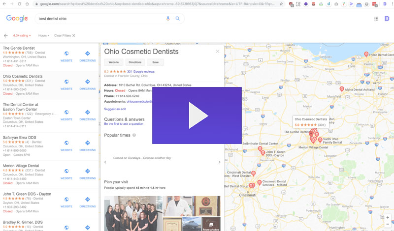Open The Dental Center at Easton listing
The image size is (394, 231).
(x=20, y=107)
